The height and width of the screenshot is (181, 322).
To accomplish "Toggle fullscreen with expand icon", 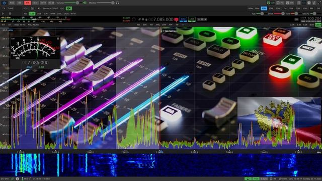I will point(319,3).
